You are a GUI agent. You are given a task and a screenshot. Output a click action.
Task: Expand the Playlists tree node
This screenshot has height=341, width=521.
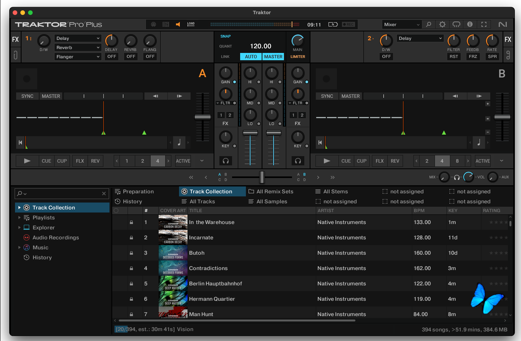[20, 217]
